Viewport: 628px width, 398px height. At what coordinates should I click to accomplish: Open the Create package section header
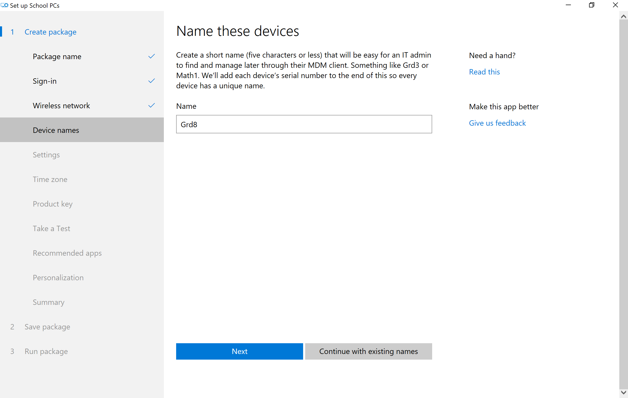click(x=50, y=32)
